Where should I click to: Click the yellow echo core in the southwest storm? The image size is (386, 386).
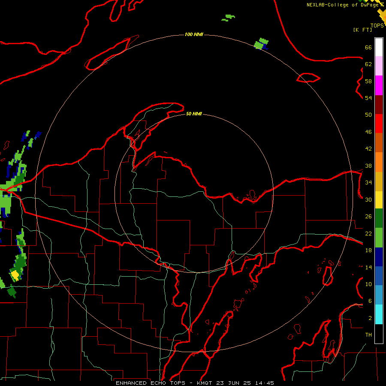tap(15, 275)
